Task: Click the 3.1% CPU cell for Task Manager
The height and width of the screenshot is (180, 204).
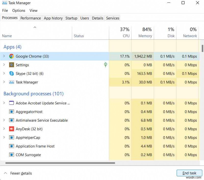Action: point(120,82)
